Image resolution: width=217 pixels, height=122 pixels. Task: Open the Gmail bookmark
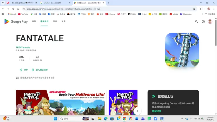[x=12, y=14]
